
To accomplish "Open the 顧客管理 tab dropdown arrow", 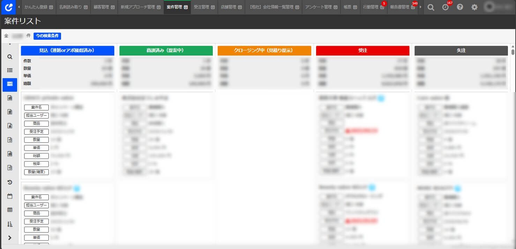I will [113, 7].
